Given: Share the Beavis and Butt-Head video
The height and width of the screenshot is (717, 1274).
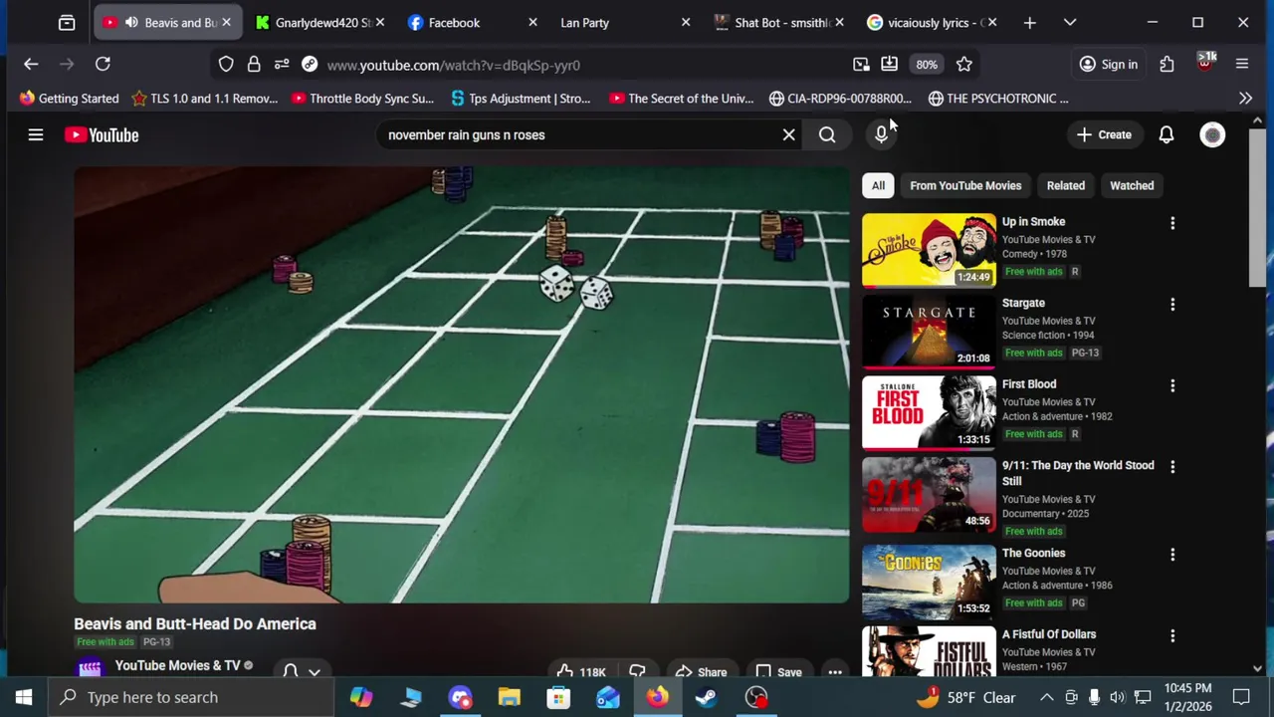Looking at the screenshot, I should click(702, 672).
